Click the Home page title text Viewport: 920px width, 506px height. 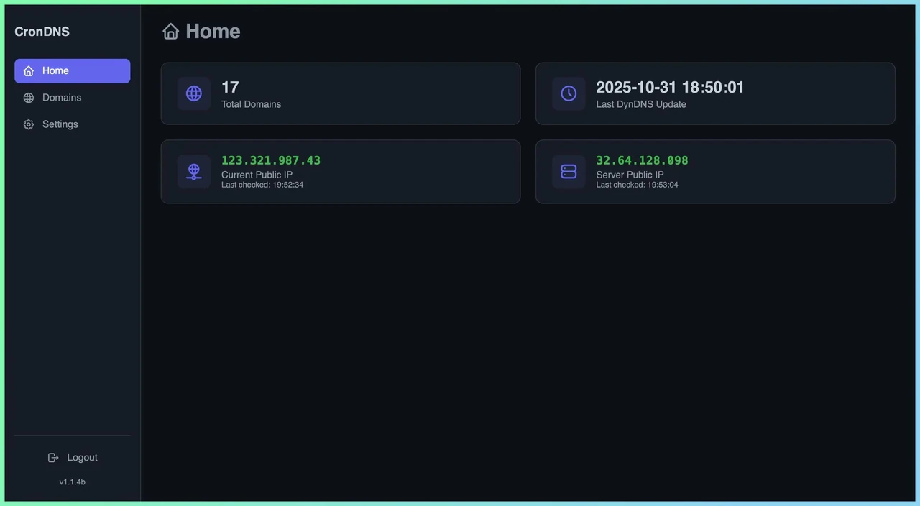213,31
